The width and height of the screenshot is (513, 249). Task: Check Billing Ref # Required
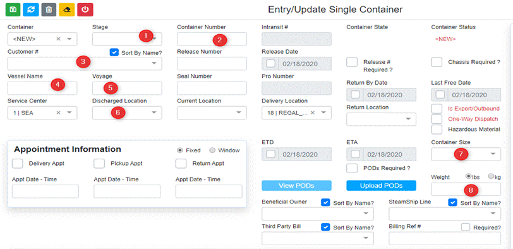[466, 227]
